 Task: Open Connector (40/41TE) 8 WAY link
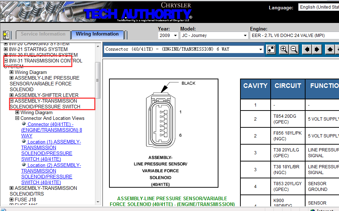(51, 130)
